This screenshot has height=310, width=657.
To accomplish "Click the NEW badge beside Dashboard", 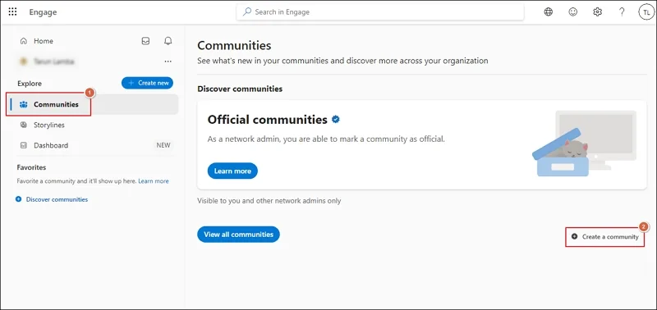I will pyautogui.click(x=163, y=145).
